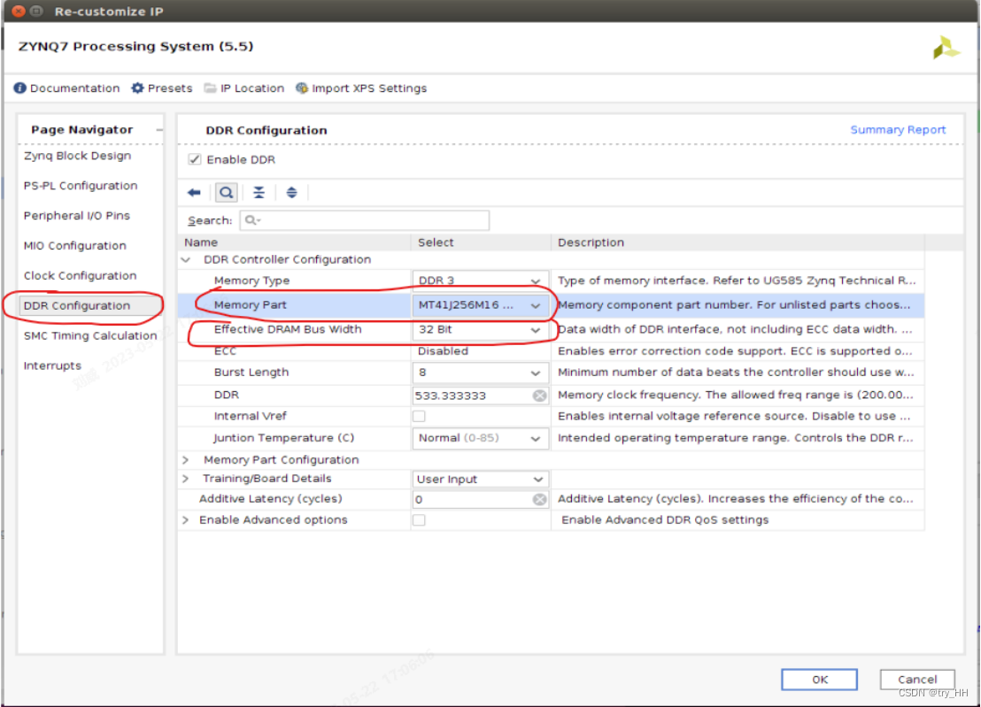Click the Xilinx logo
Screen dimensions: 981x707
(946, 48)
